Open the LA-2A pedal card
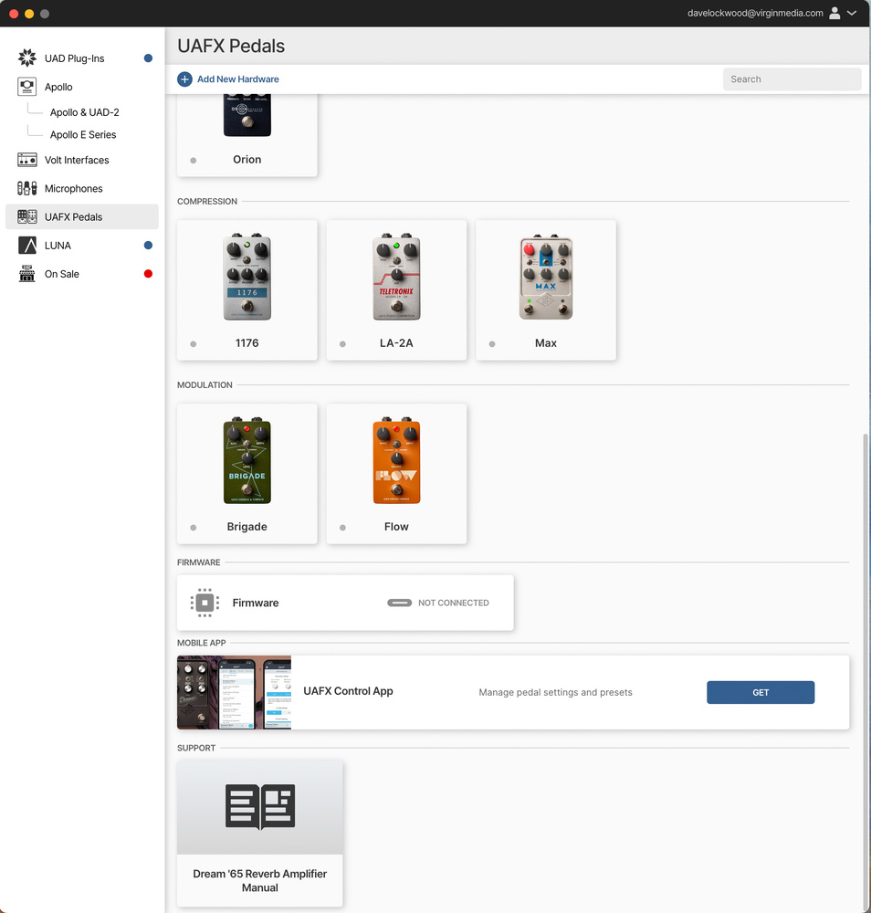The height and width of the screenshot is (913, 871). [x=396, y=290]
